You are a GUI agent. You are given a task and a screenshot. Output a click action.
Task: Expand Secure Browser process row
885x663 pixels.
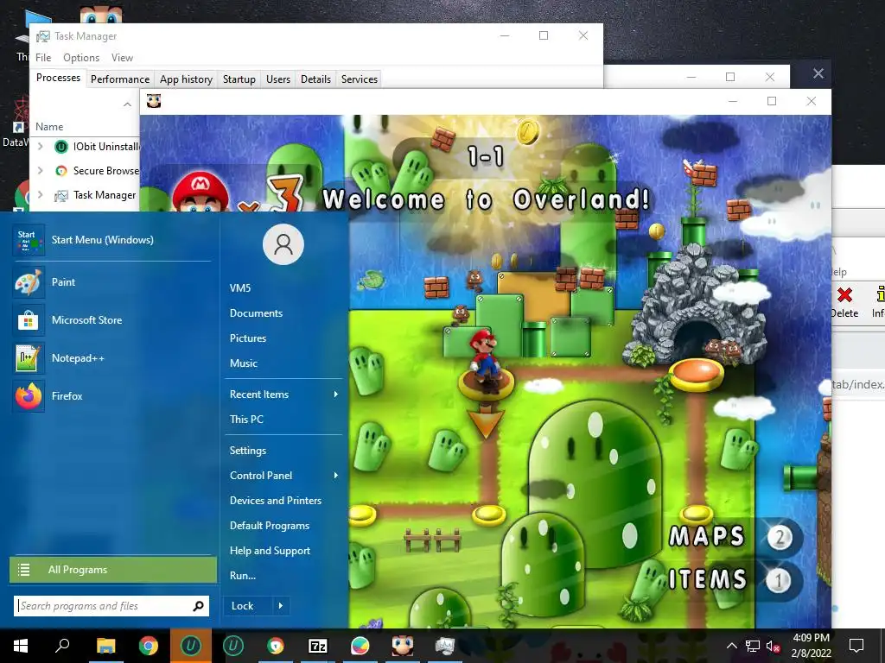[40, 170]
